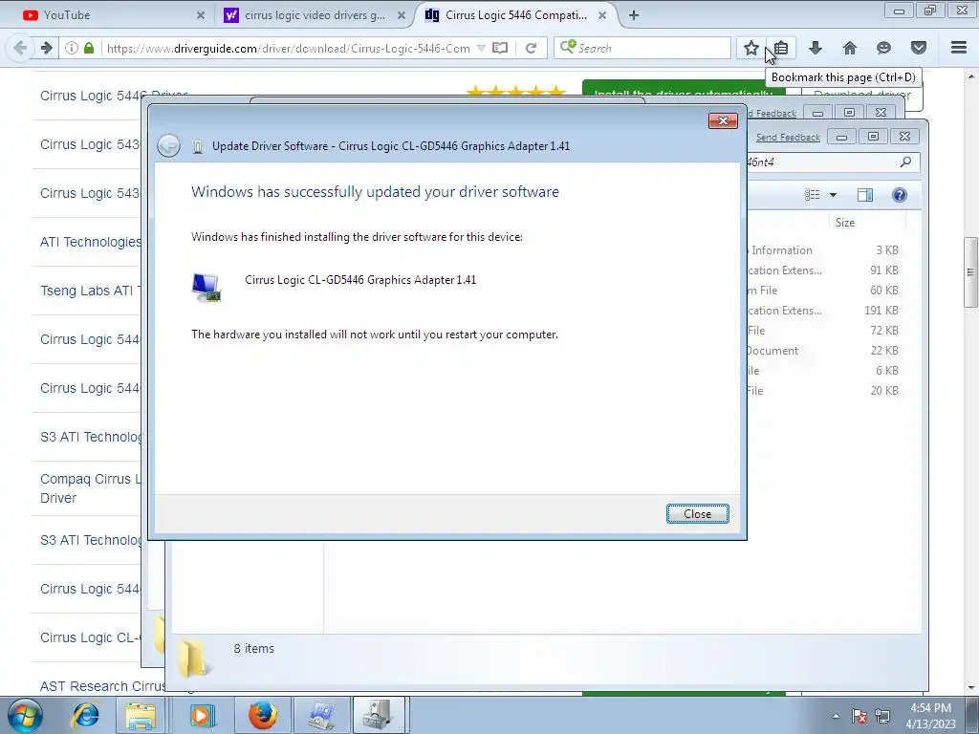The width and height of the screenshot is (979, 734).
Task: Open Explorer help with the question mark
Action: [x=900, y=195]
